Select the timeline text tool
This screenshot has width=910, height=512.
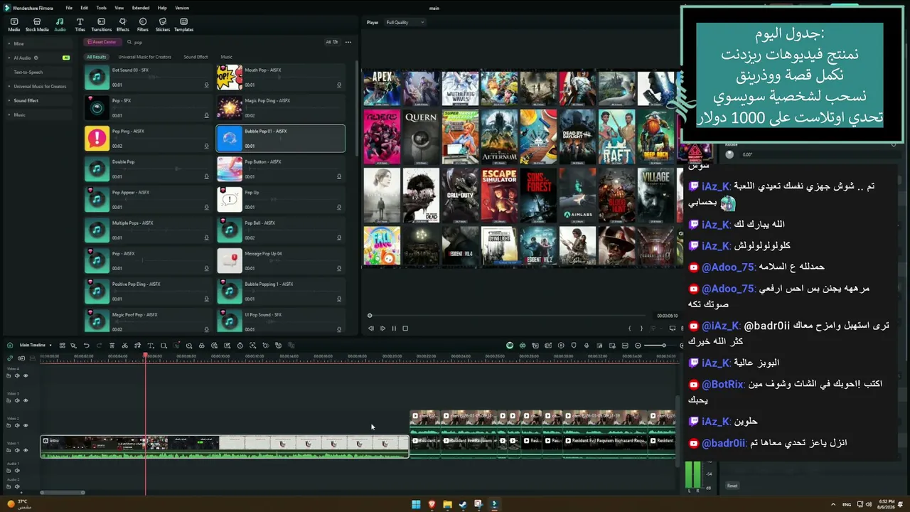click(150, 346)
